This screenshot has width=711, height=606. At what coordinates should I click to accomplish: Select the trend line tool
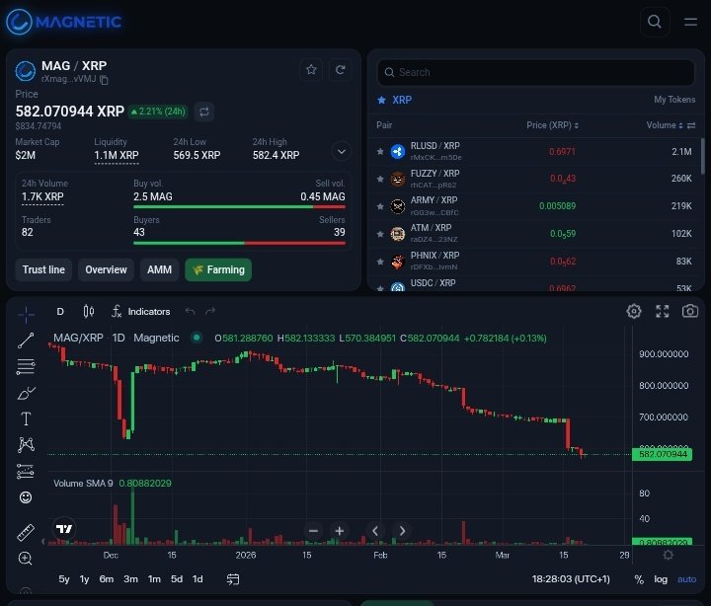tap(26, 341)
